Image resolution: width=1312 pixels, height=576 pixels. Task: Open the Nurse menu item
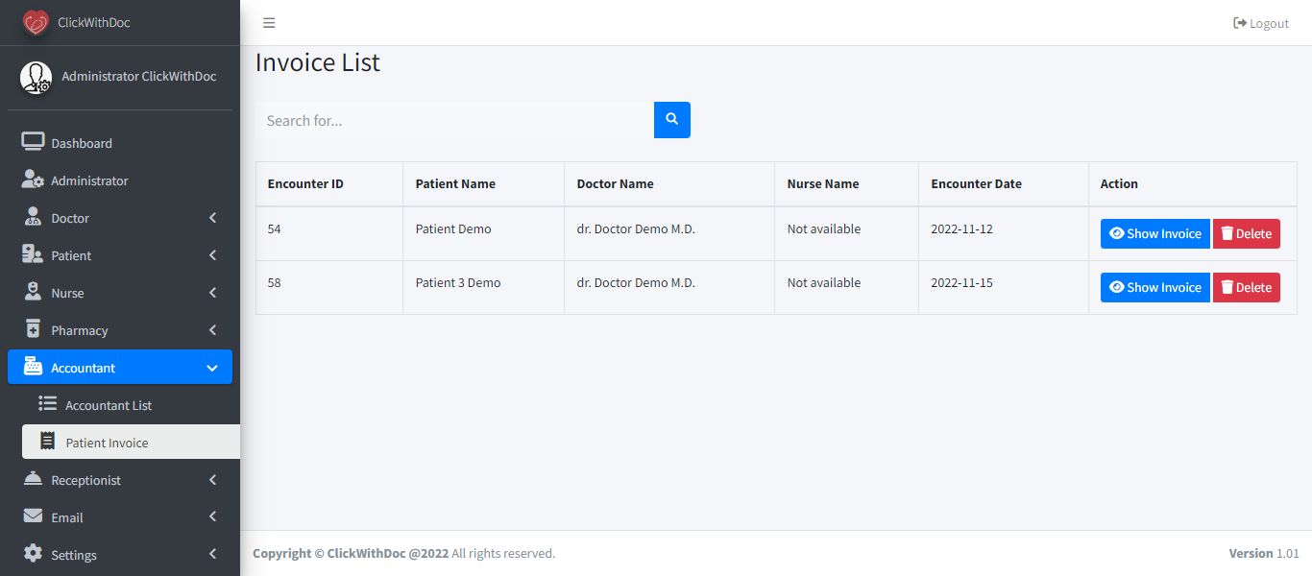click(x=67, y=293)
